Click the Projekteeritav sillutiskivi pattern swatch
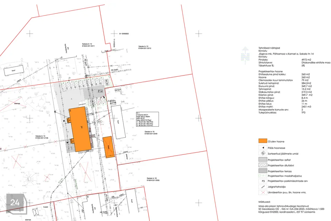Image resolution: width=331 pixels, height=221 pixels. (263, 165)
